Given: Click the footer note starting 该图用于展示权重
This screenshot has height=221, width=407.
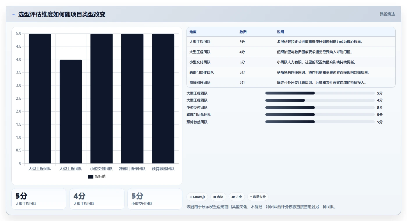Looking at the screenshot, I should (x=261, y=207).
